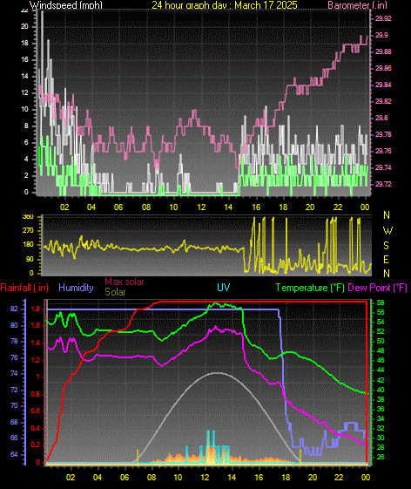Click the 24 hour graph day title

click(225, 5)
